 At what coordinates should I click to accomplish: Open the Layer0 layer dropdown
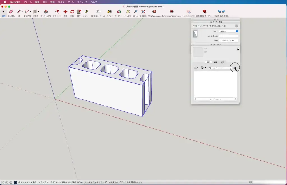[x=228, y=31]
